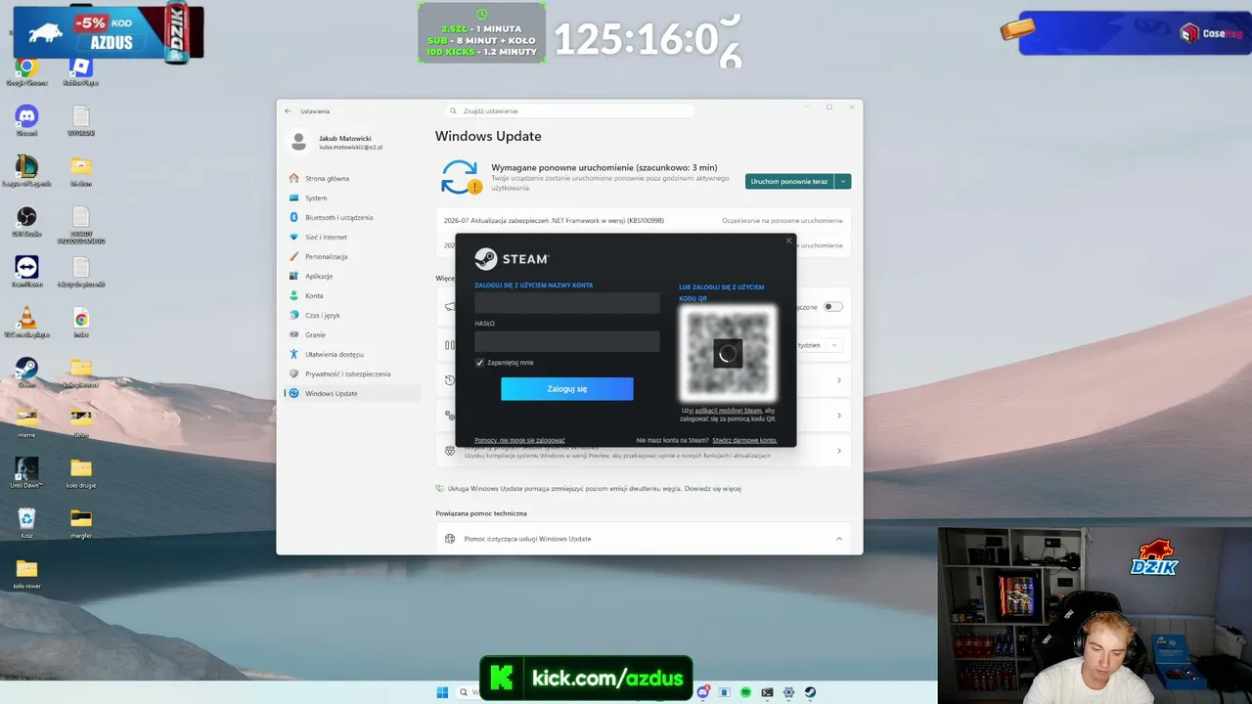Image resolution: width=1252 pixels, height=704 pixels.
Task: Close the Steam login dialog
Action: pos(788,241)
